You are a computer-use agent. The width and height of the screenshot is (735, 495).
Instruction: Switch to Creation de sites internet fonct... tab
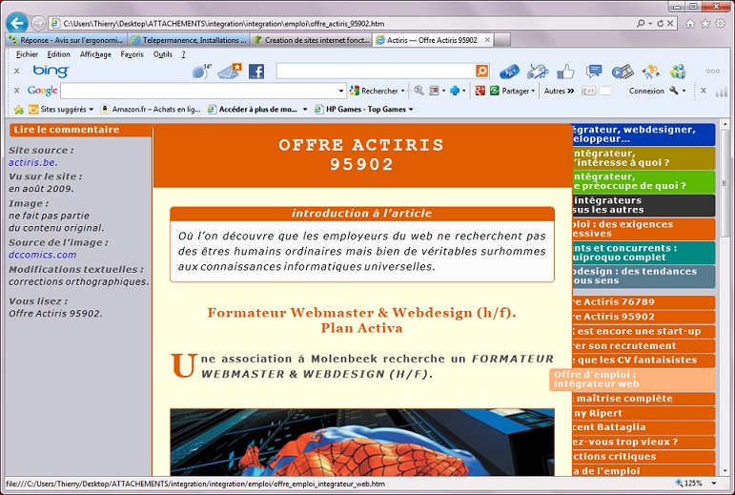click(x=312, y=40)
